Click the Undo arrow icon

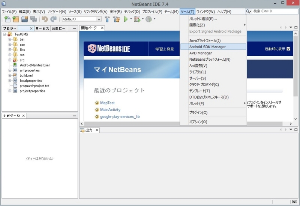[x=45, y=19]
